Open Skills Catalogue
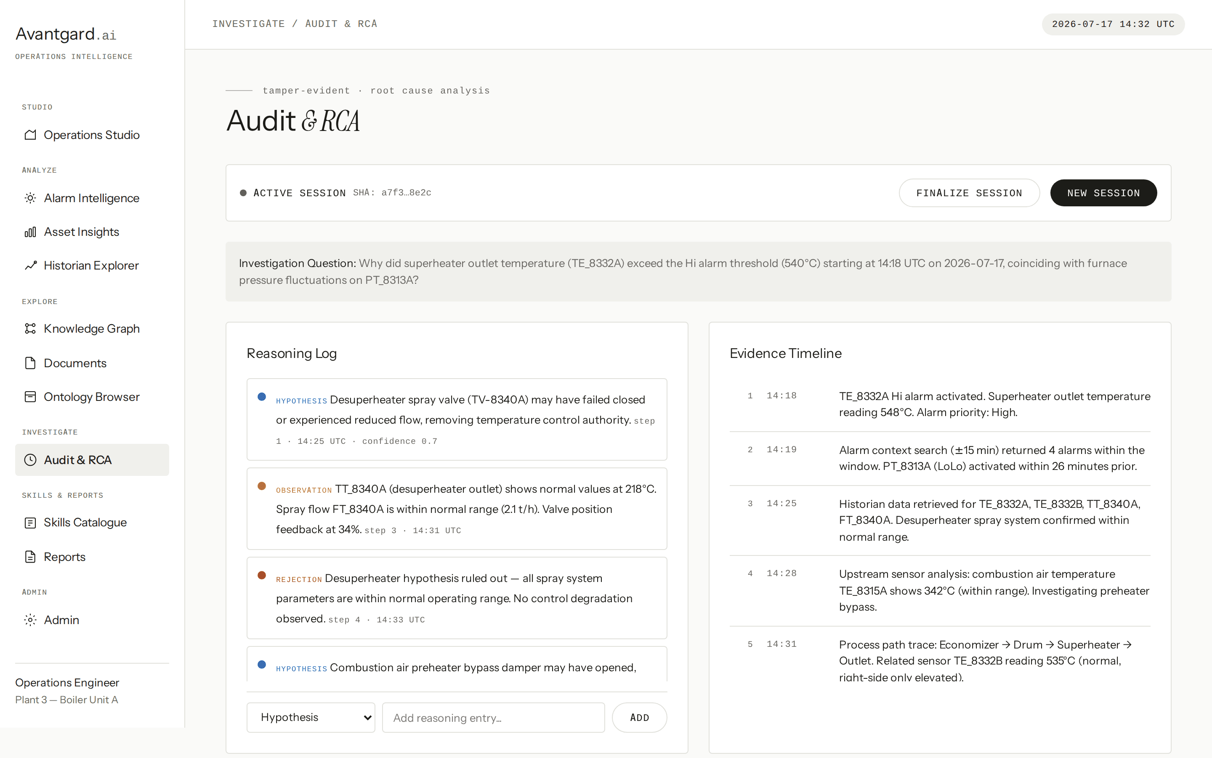 tap(92, 523)
